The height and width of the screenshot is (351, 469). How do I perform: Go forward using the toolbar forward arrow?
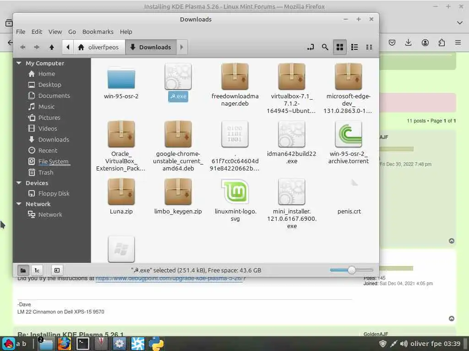37,47
